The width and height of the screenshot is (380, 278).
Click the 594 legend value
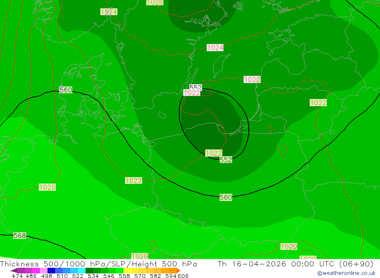[x=171, y=276]
